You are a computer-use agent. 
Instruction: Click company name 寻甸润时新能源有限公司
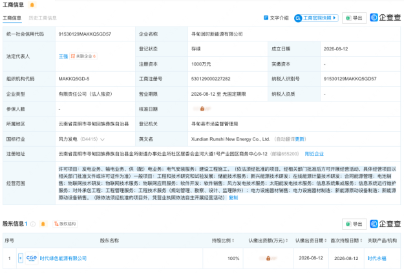tap(217, 34)
